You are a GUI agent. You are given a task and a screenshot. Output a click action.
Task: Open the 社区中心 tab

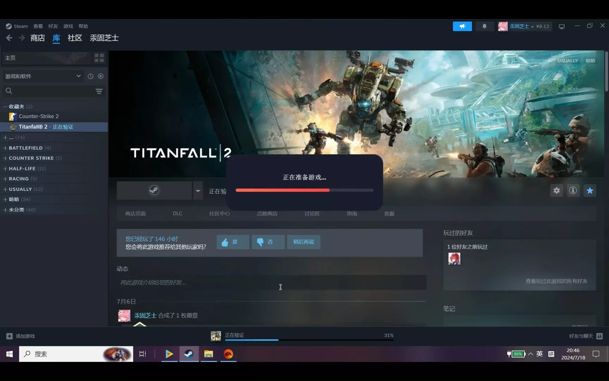pos(219,213)
